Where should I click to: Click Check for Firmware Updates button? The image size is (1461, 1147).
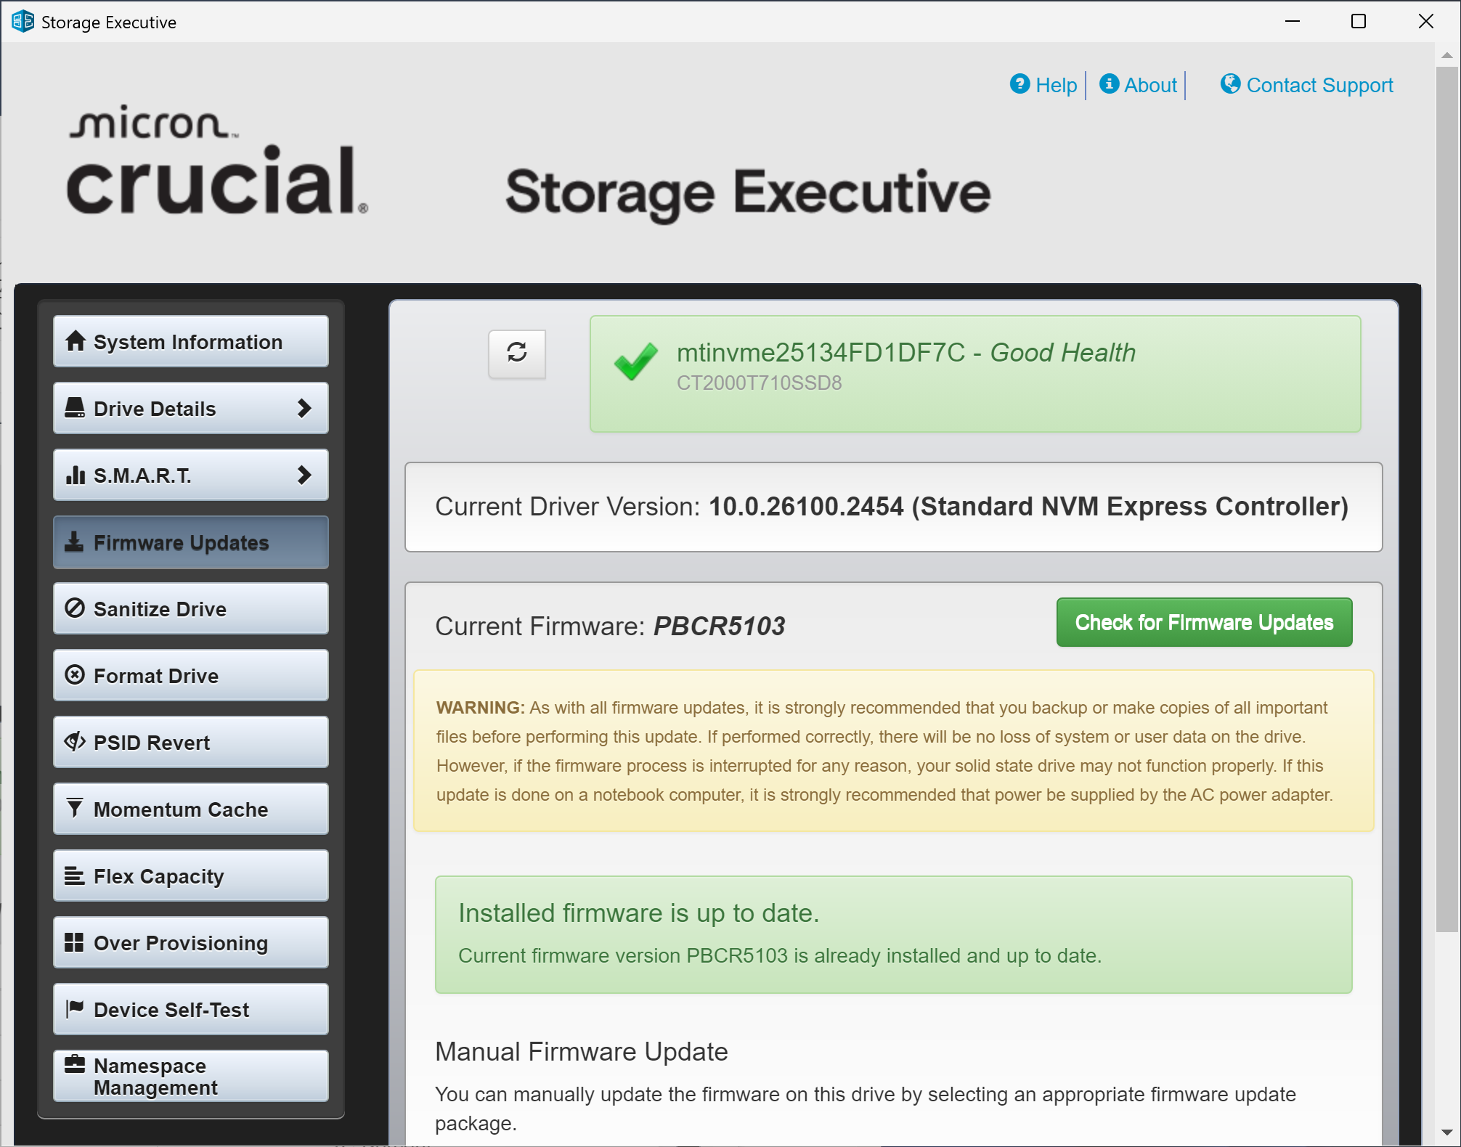[1204, 622]
